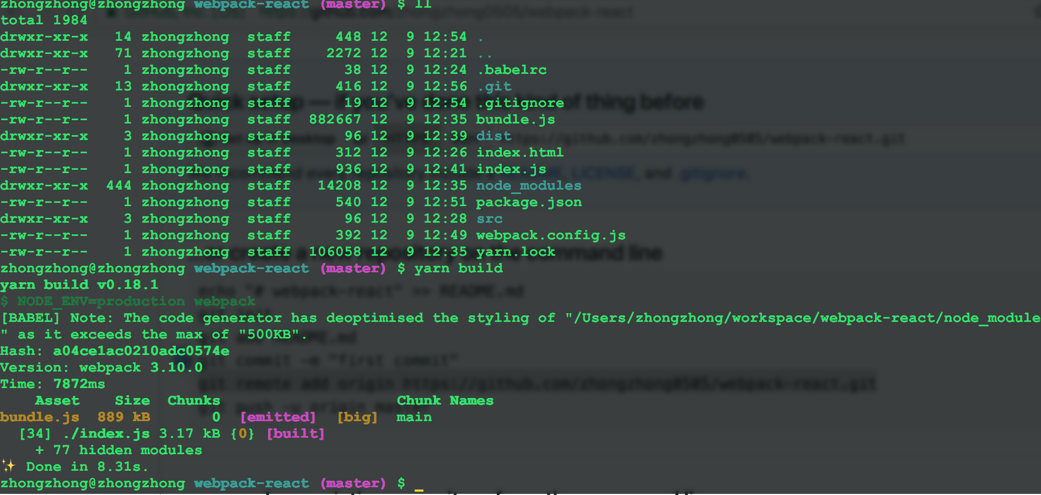Image resolution: width=1041 pixels, height=495 pixels.
Task: Click the 'main' chunk name
Action: [415, 417]
